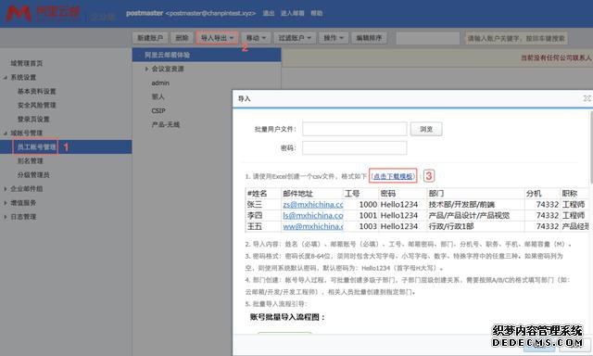Open 安全风险管理 in the sidebar

[37, 105]
